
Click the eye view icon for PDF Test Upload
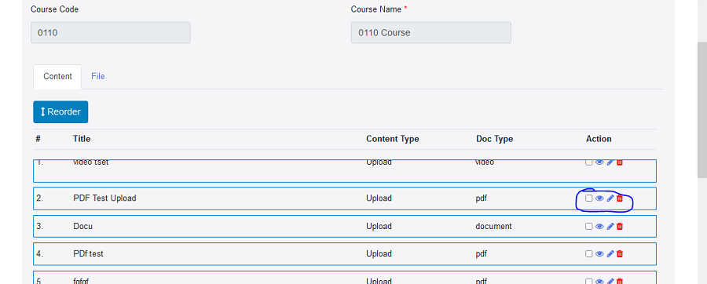pos(599,198)
